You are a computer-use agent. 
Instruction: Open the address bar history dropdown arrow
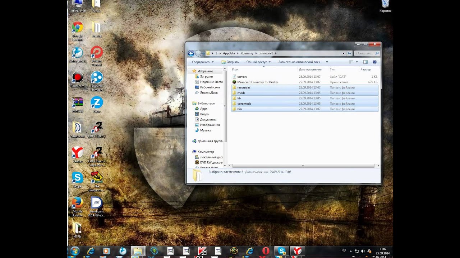tap(344, 53)
